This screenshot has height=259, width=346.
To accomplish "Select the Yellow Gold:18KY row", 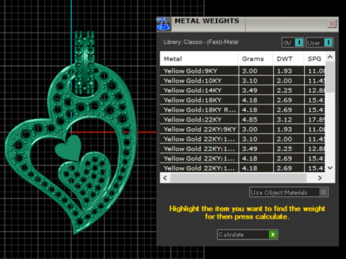I will click(242, 100).
